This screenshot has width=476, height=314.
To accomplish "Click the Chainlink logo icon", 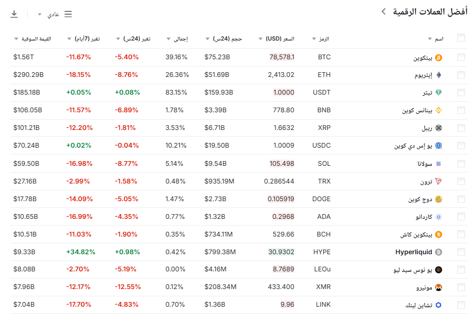I will pyautogui.click(x=439, y=305).
